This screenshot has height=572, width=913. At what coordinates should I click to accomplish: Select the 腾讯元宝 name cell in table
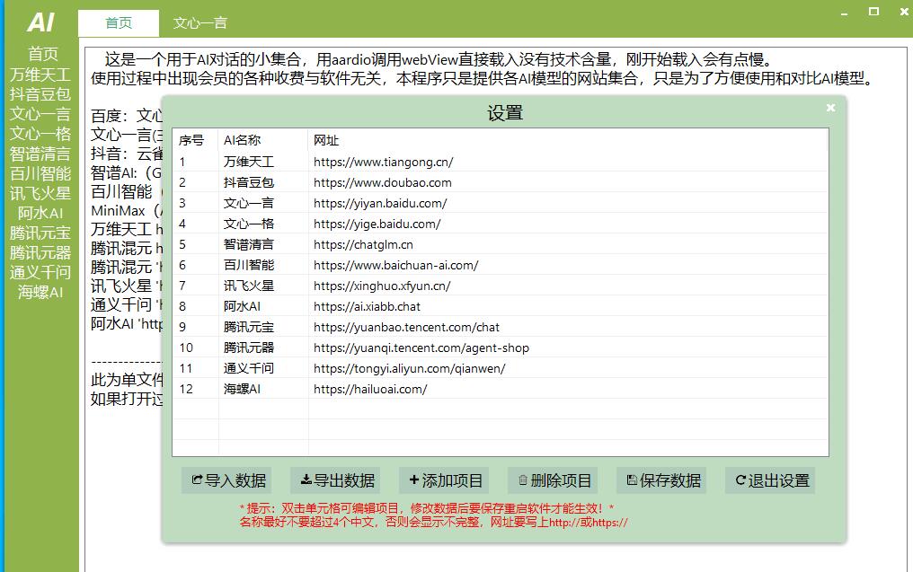click(249, 327)
